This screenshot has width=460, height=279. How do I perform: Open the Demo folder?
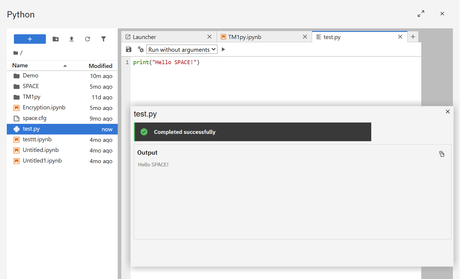coord(30,76)
